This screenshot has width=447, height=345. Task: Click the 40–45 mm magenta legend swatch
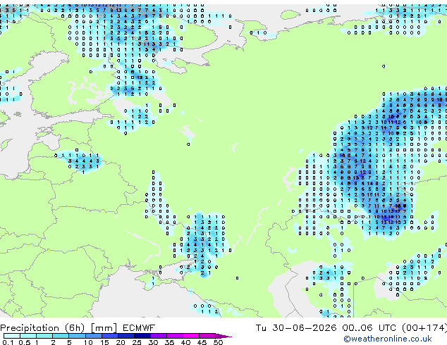click(x=191, y=336)
